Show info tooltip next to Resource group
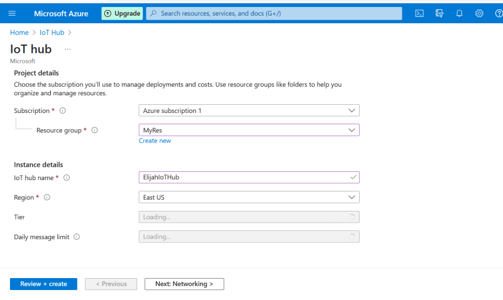Viewport: 503px width, 300px height. pyautogui.click(x=94, y=131)
